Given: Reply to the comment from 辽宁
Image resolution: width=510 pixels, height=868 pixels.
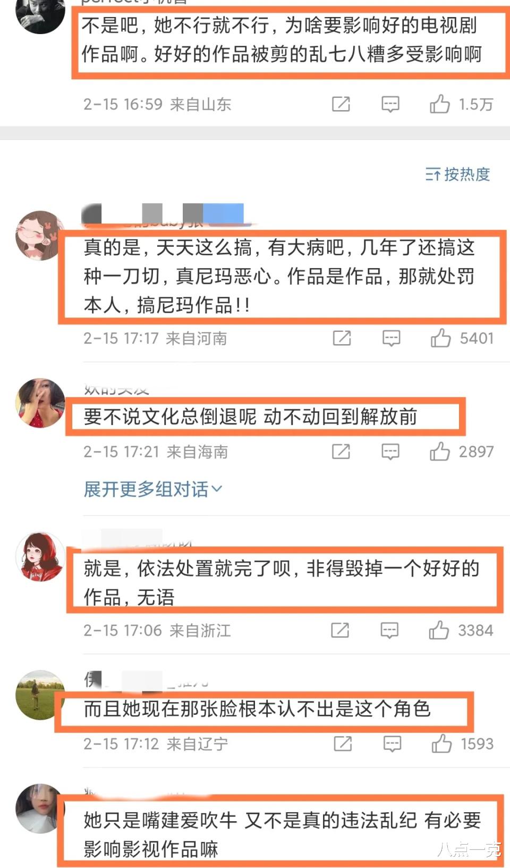Looking at the screenshot, I should pyautogui.click(x=392, y=744).
